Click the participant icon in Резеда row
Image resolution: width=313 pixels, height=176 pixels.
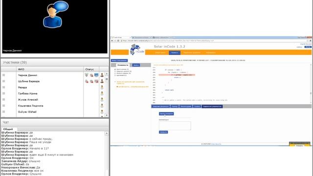tap(102, 87)
